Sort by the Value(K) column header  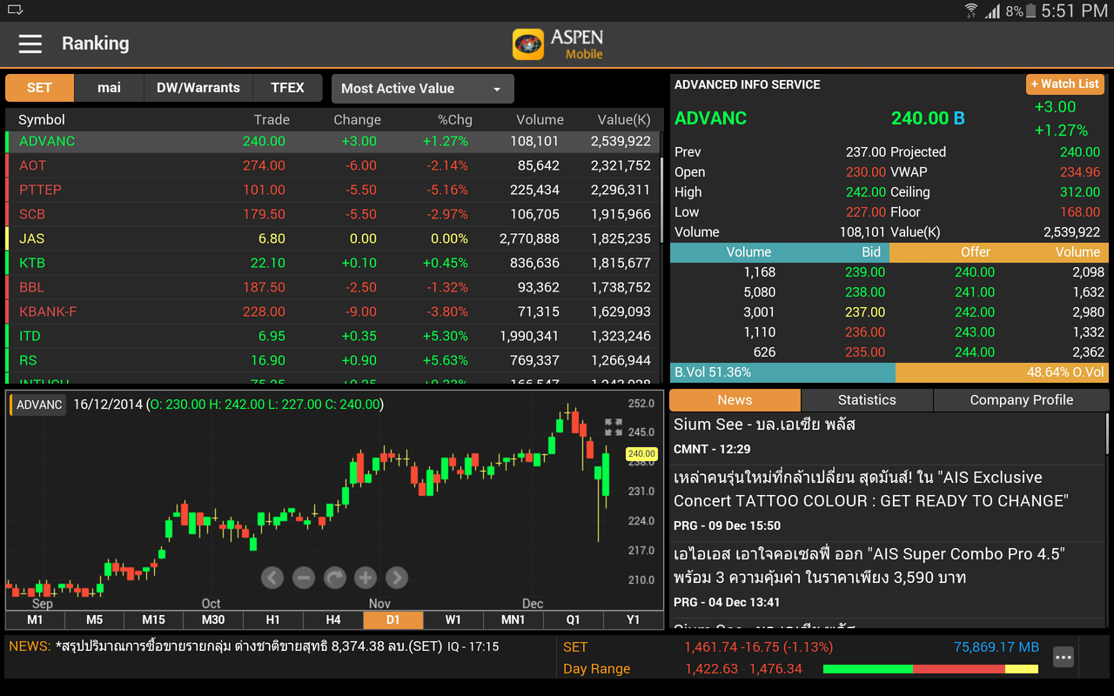pyautogui.click(x=624, y=120)
